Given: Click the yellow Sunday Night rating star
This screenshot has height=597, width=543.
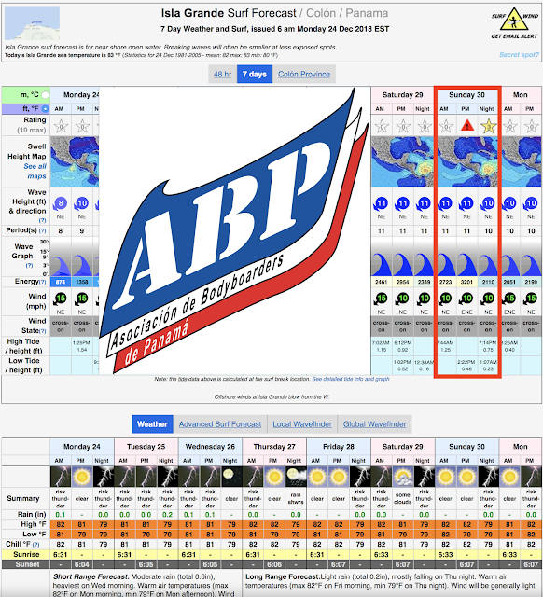Looking at the screenshot, I should 488,126.
